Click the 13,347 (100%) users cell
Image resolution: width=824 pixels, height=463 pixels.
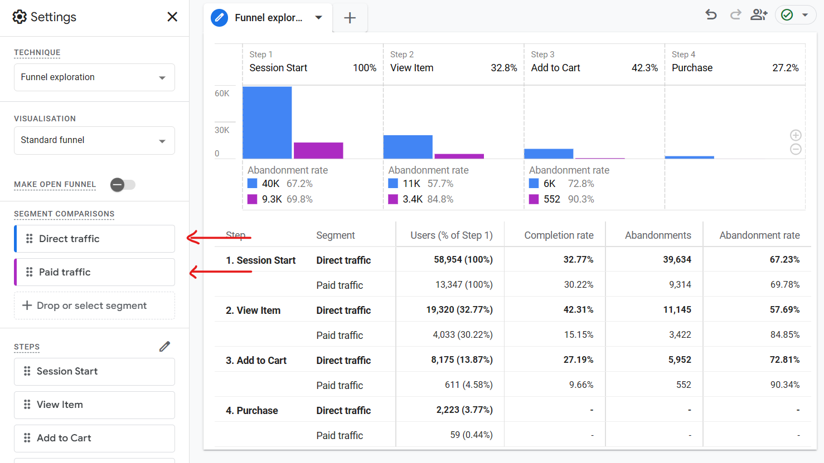point(464,285)
